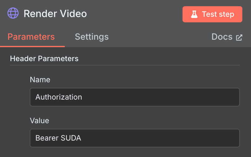Screen dimensions: 251x157
Task: Click empty right end of Name field
Action: coord(217,97)
